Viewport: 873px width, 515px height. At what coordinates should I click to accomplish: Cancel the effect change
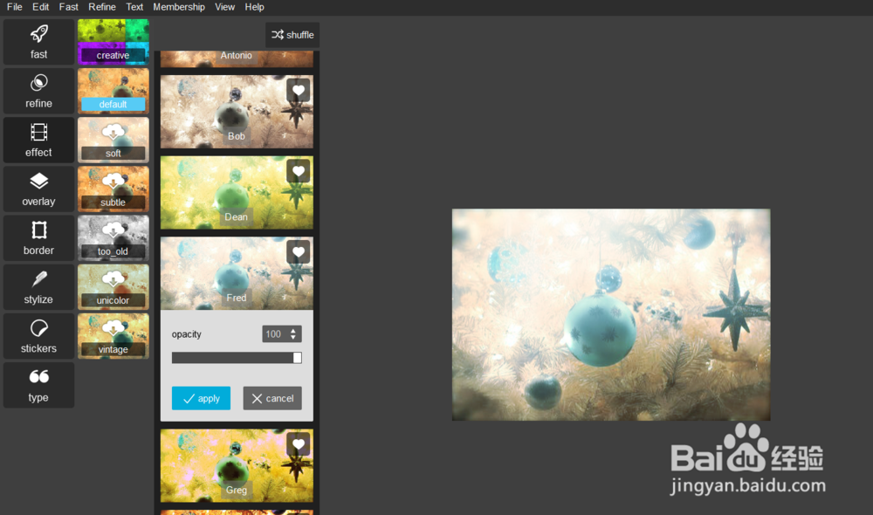coord(272,398)
